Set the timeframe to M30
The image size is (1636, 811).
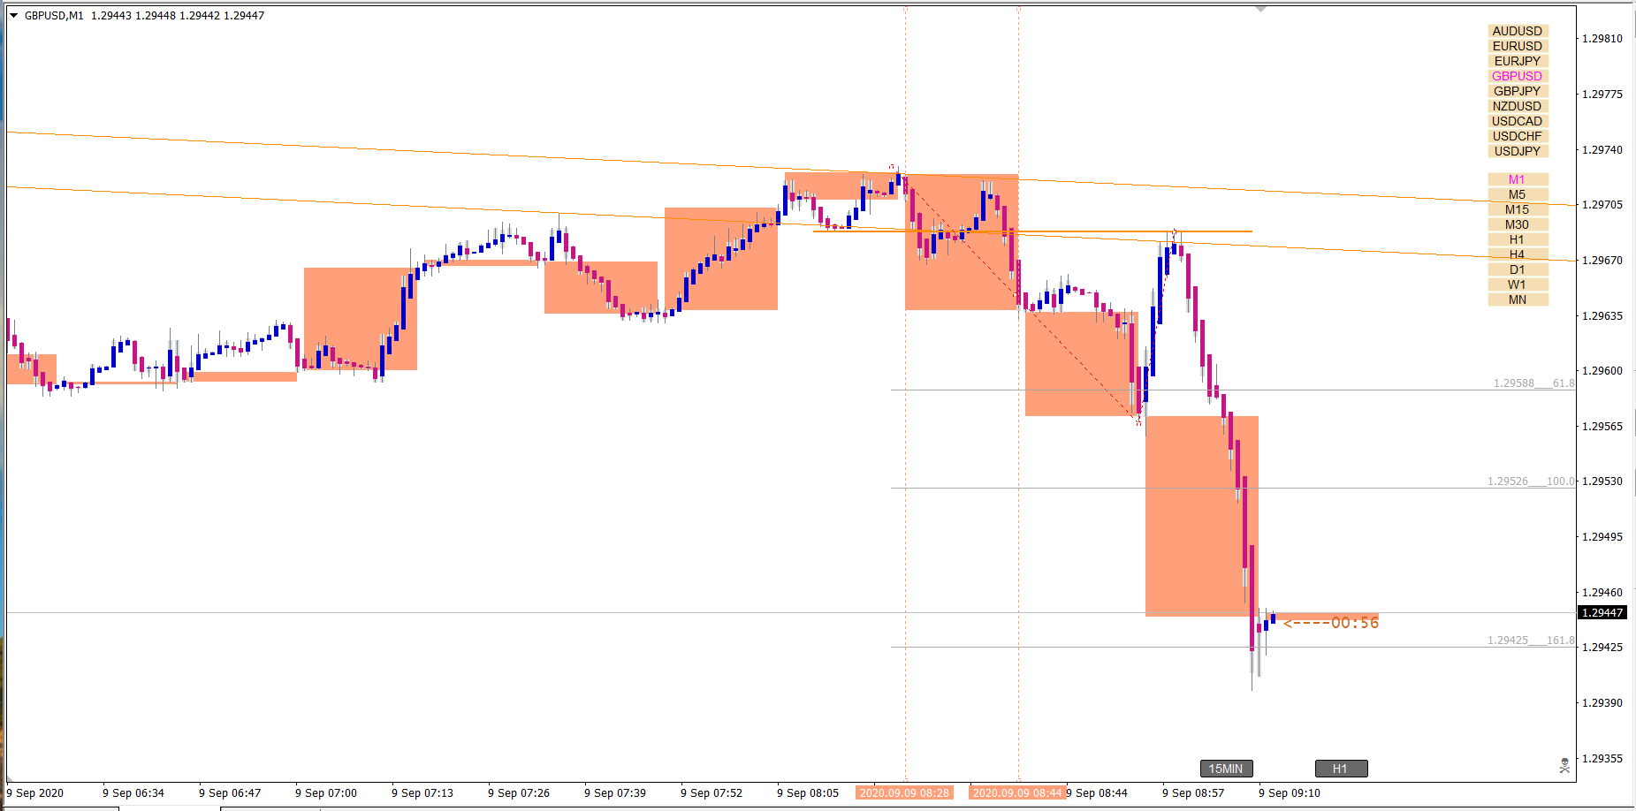click(1518, 224)
